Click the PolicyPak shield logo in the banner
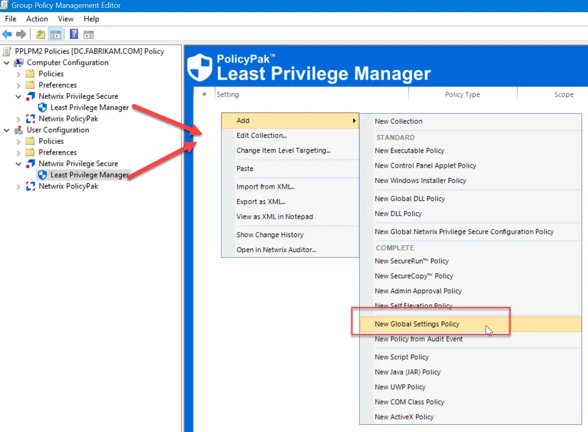This screenshot has width=588, height=432. coord(200,67)
